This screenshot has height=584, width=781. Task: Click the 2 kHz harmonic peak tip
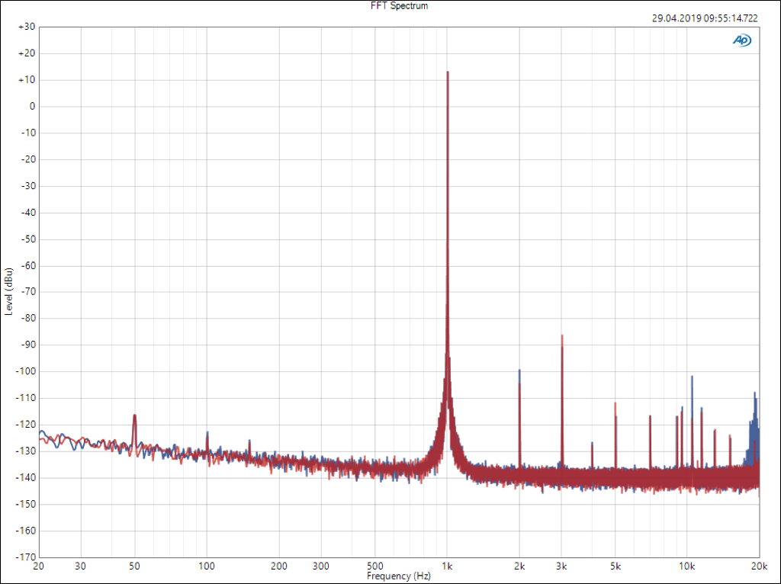pyautogui.click(x=519, y=371)
